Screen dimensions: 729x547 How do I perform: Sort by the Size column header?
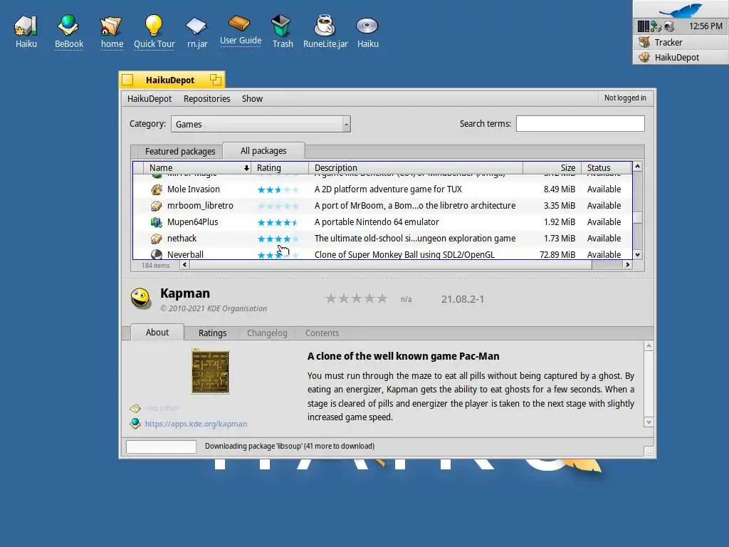click(552, 167)
